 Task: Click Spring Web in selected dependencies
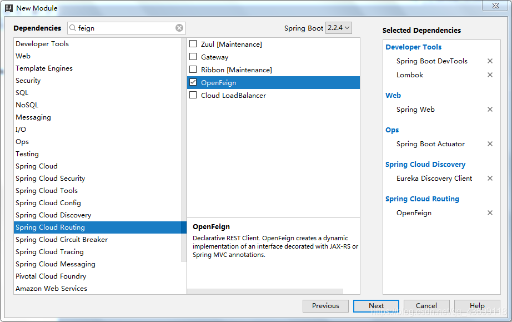[415, 110]
